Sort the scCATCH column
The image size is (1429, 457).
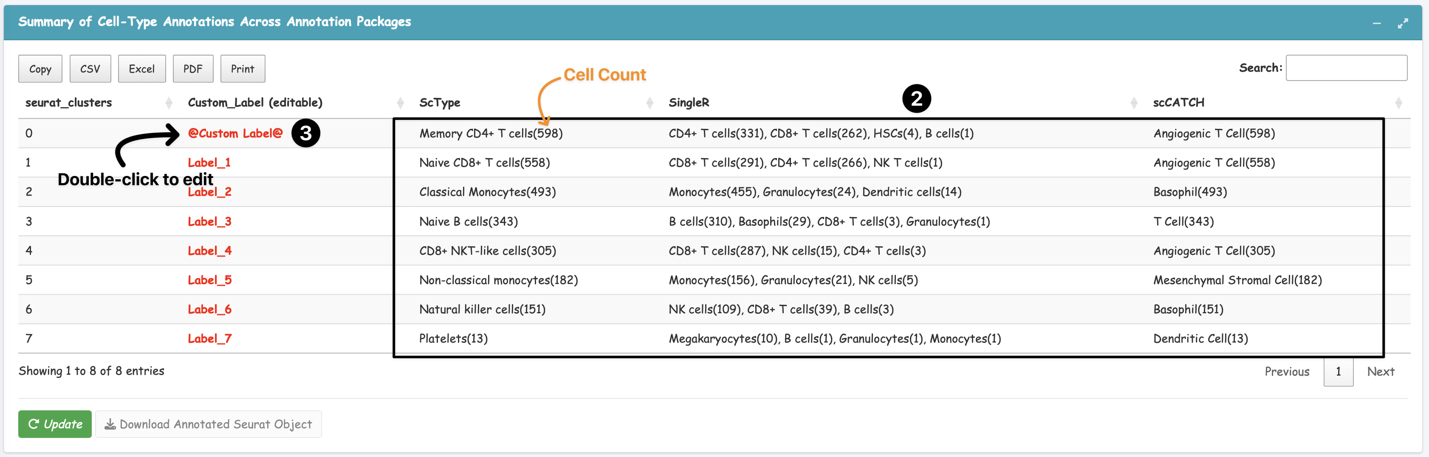coord(1398,103)
